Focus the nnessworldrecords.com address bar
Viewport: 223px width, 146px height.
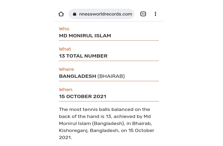pyautogui.click(x=105, y=14)
